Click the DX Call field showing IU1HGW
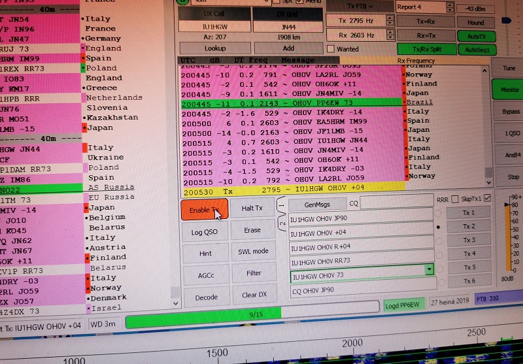The image size is (523, 364). point(214,26)
